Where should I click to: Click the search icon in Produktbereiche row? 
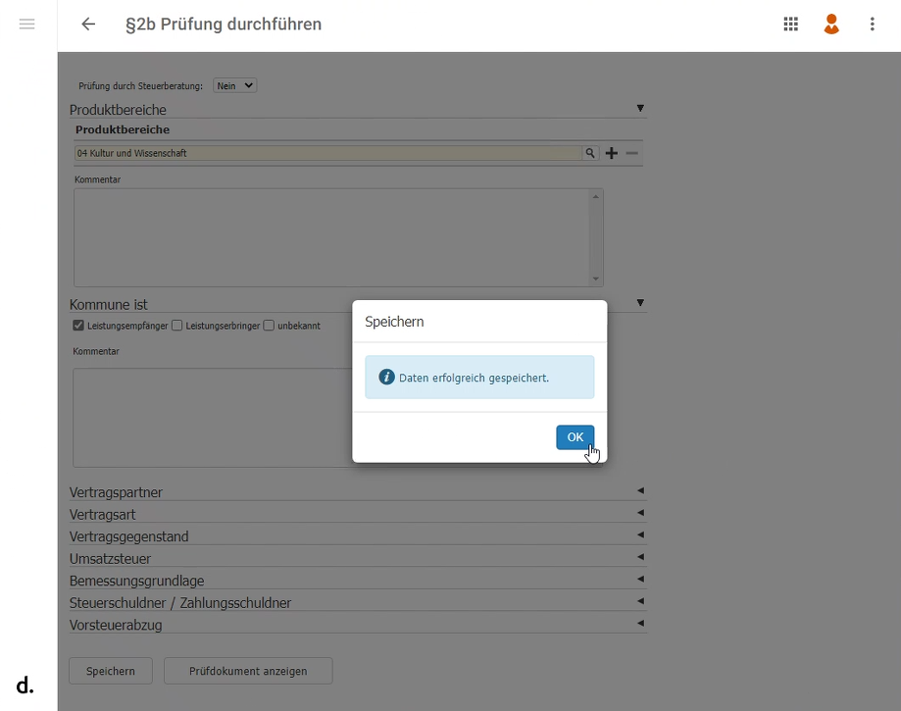click(590, 153)
